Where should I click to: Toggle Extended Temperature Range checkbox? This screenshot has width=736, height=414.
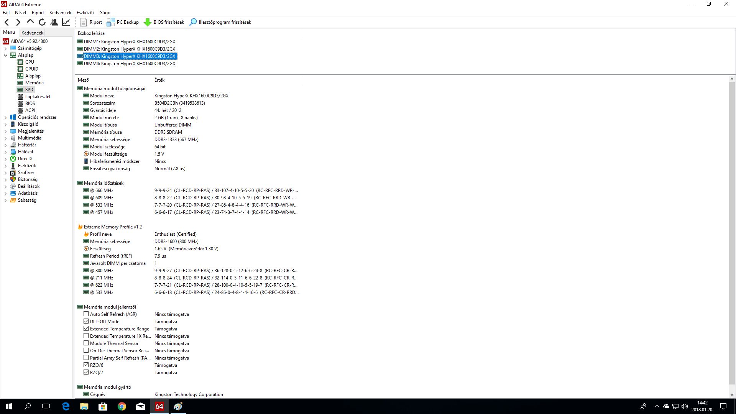(86, 329)
